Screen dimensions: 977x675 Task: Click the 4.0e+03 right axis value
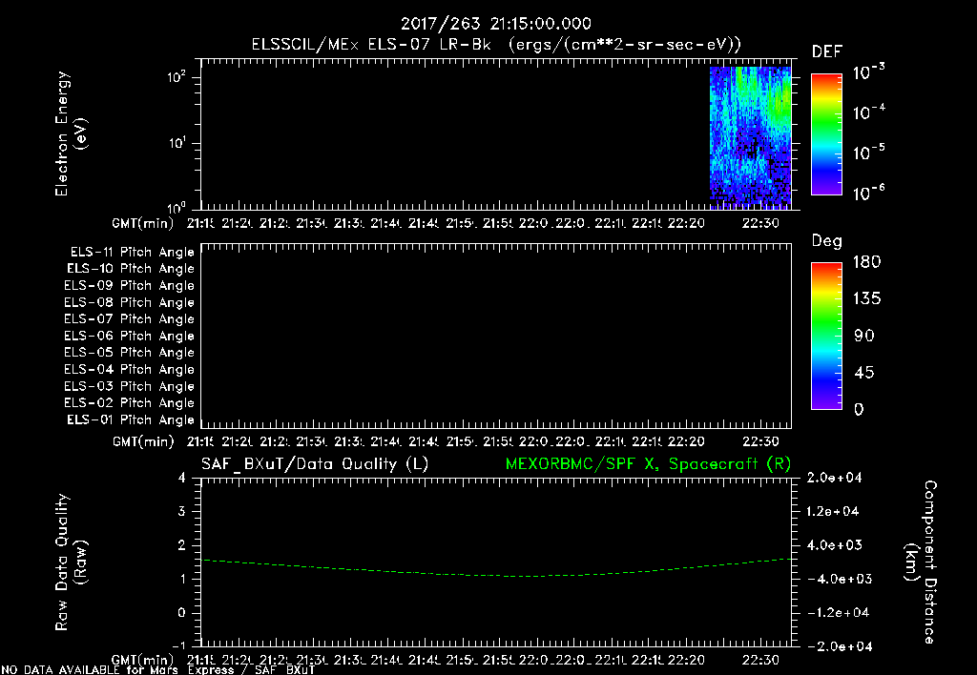click(835, 545)
